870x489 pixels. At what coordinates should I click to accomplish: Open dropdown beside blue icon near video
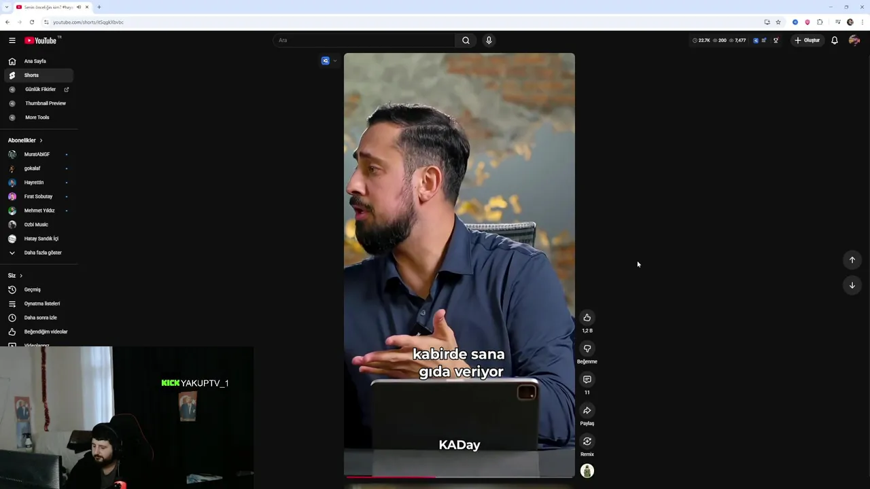tap(335, 61)
